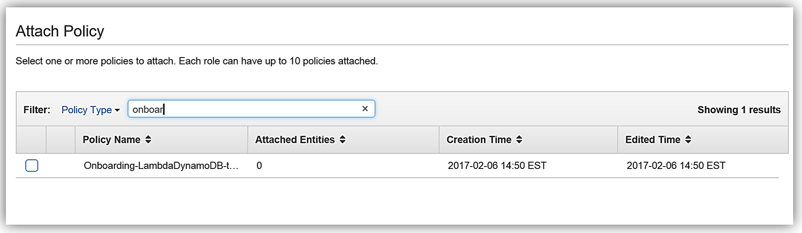Click the sort arrows beside Edited Time
The width and height of the screenshot is (802, 233).
click(x=688, y=140)
